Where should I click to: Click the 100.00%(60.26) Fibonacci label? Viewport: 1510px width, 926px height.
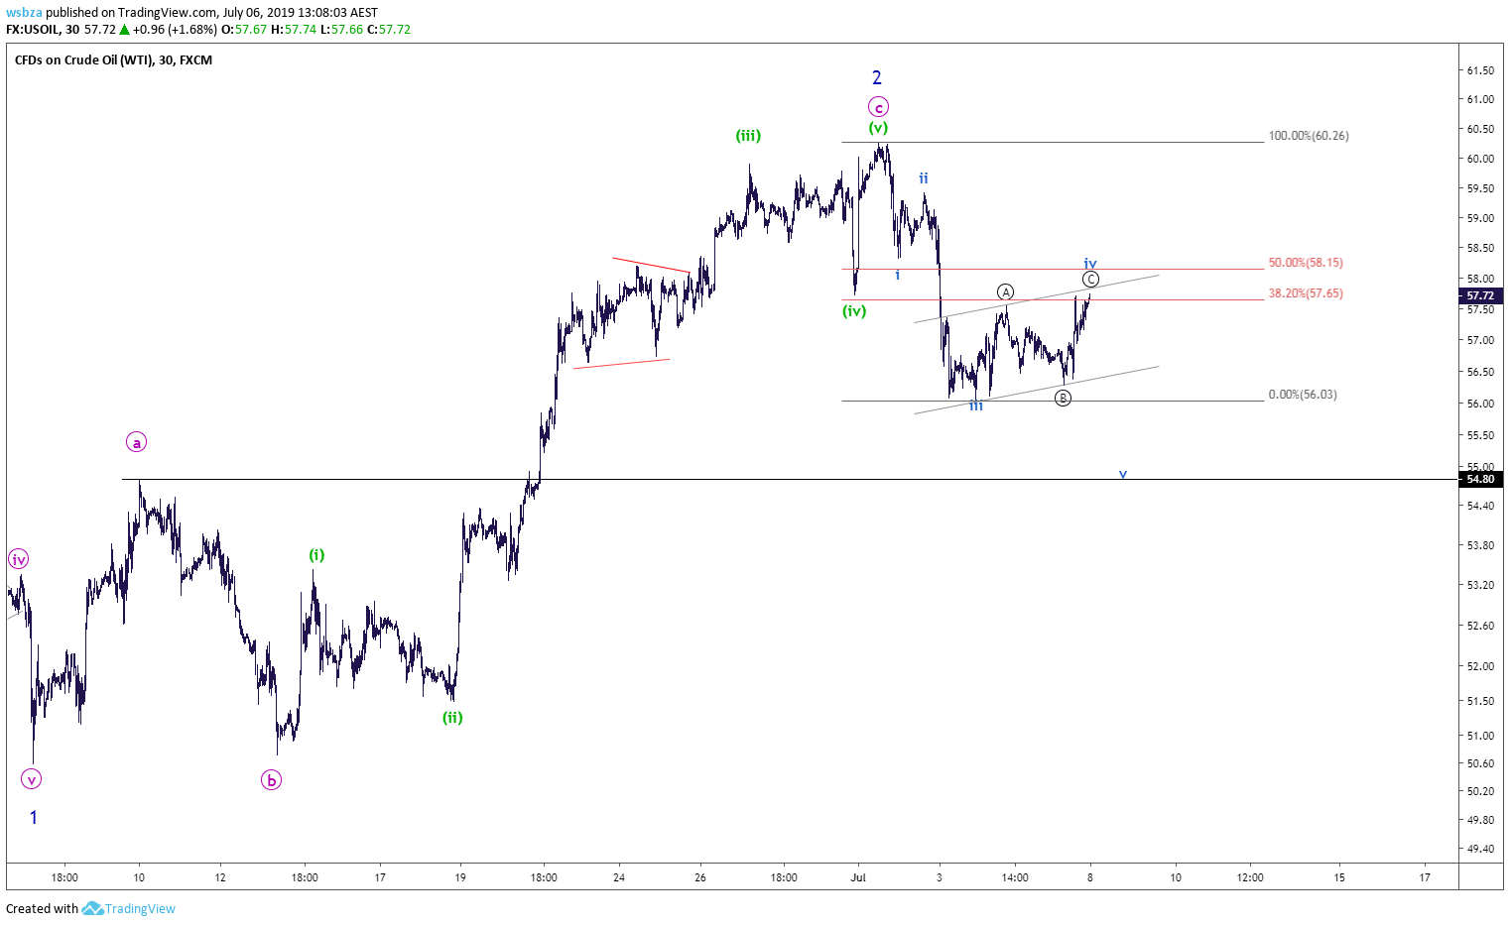(x=1309, y=136)
